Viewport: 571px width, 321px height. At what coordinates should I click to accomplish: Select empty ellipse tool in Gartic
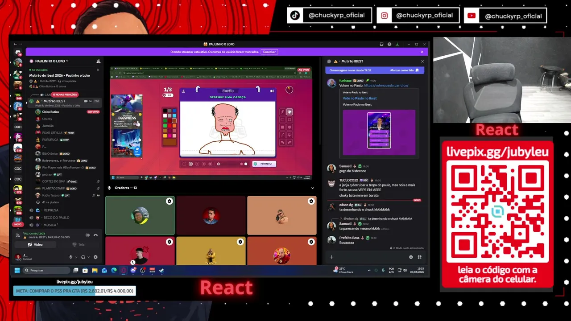coord(290,119)
